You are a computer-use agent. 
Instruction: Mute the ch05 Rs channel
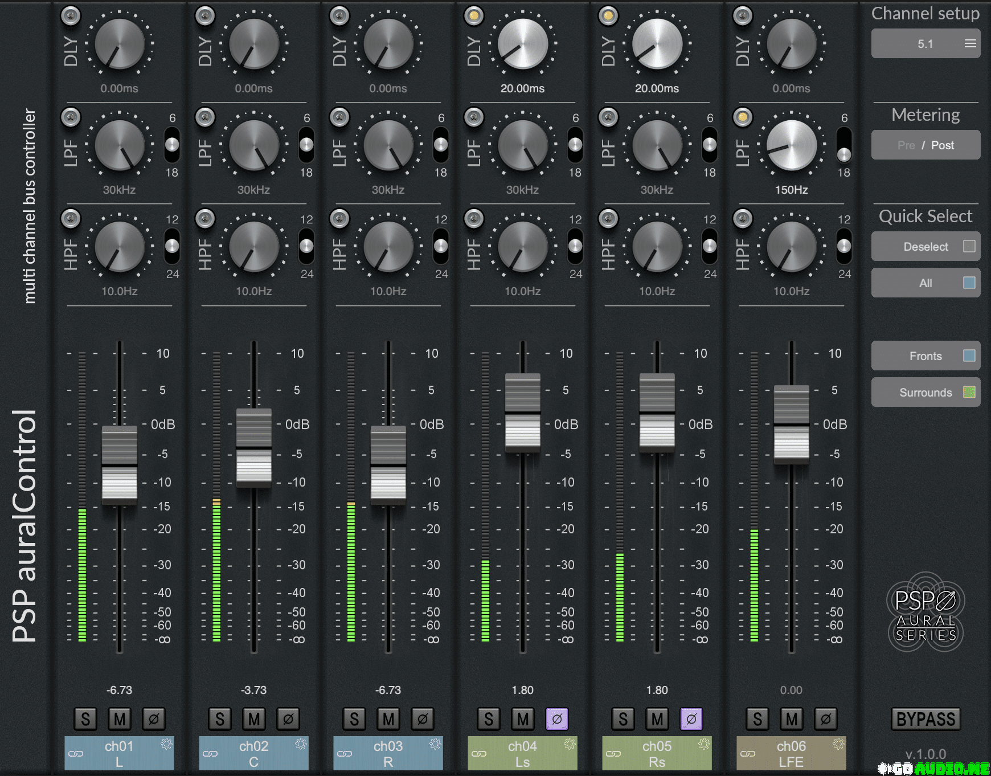(x=657, y=719)
